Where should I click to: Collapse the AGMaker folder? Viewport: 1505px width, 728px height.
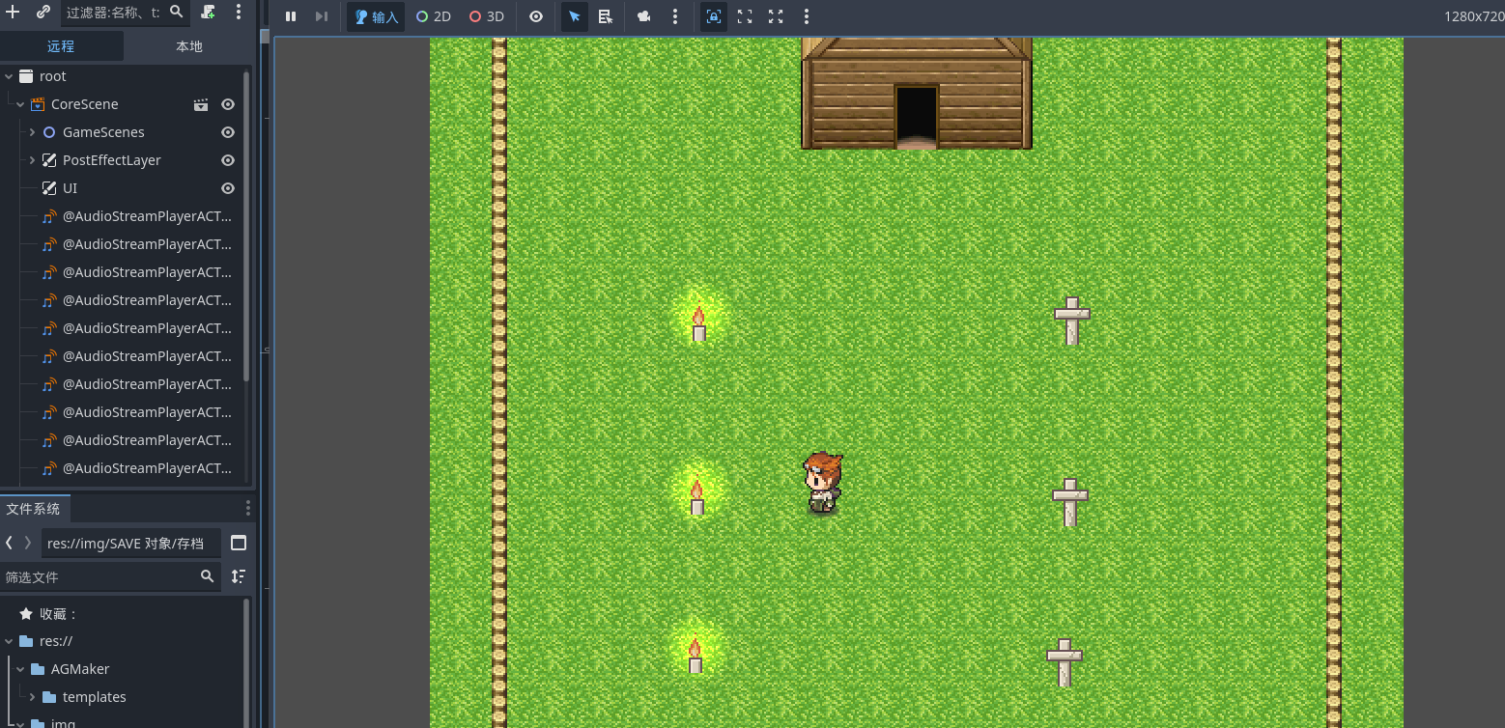(20, 669)
